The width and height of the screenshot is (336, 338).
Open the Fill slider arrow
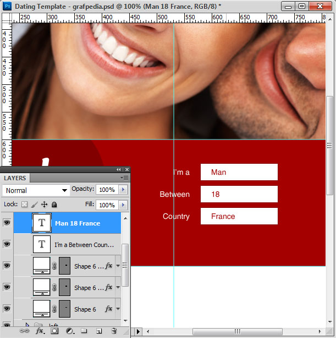[x=123, y=205]
